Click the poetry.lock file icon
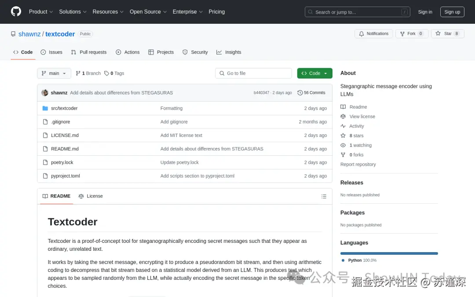 click(x=45, y=162)
